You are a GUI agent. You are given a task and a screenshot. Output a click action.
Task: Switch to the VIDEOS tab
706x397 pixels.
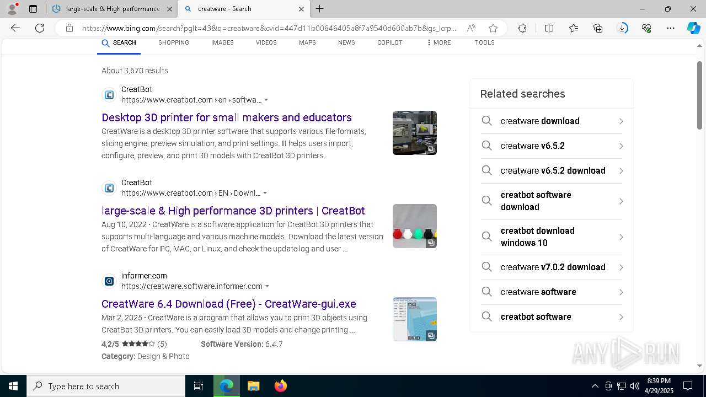pyautogui.click(x=266, y=43)
